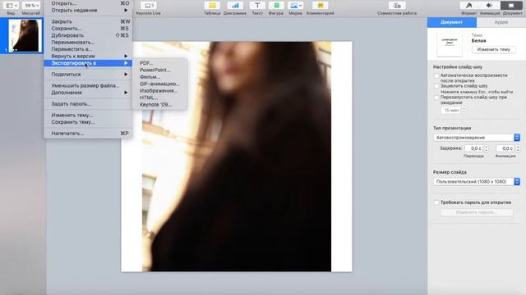Adjust the Переходы delay stepper

tap(487, 148)
